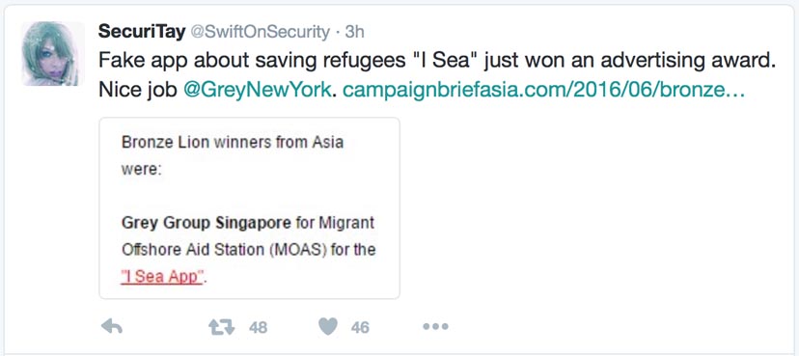Reply to the SecuriTay tweet
Screen dimensions: 799x356
(x=112, y=326)
